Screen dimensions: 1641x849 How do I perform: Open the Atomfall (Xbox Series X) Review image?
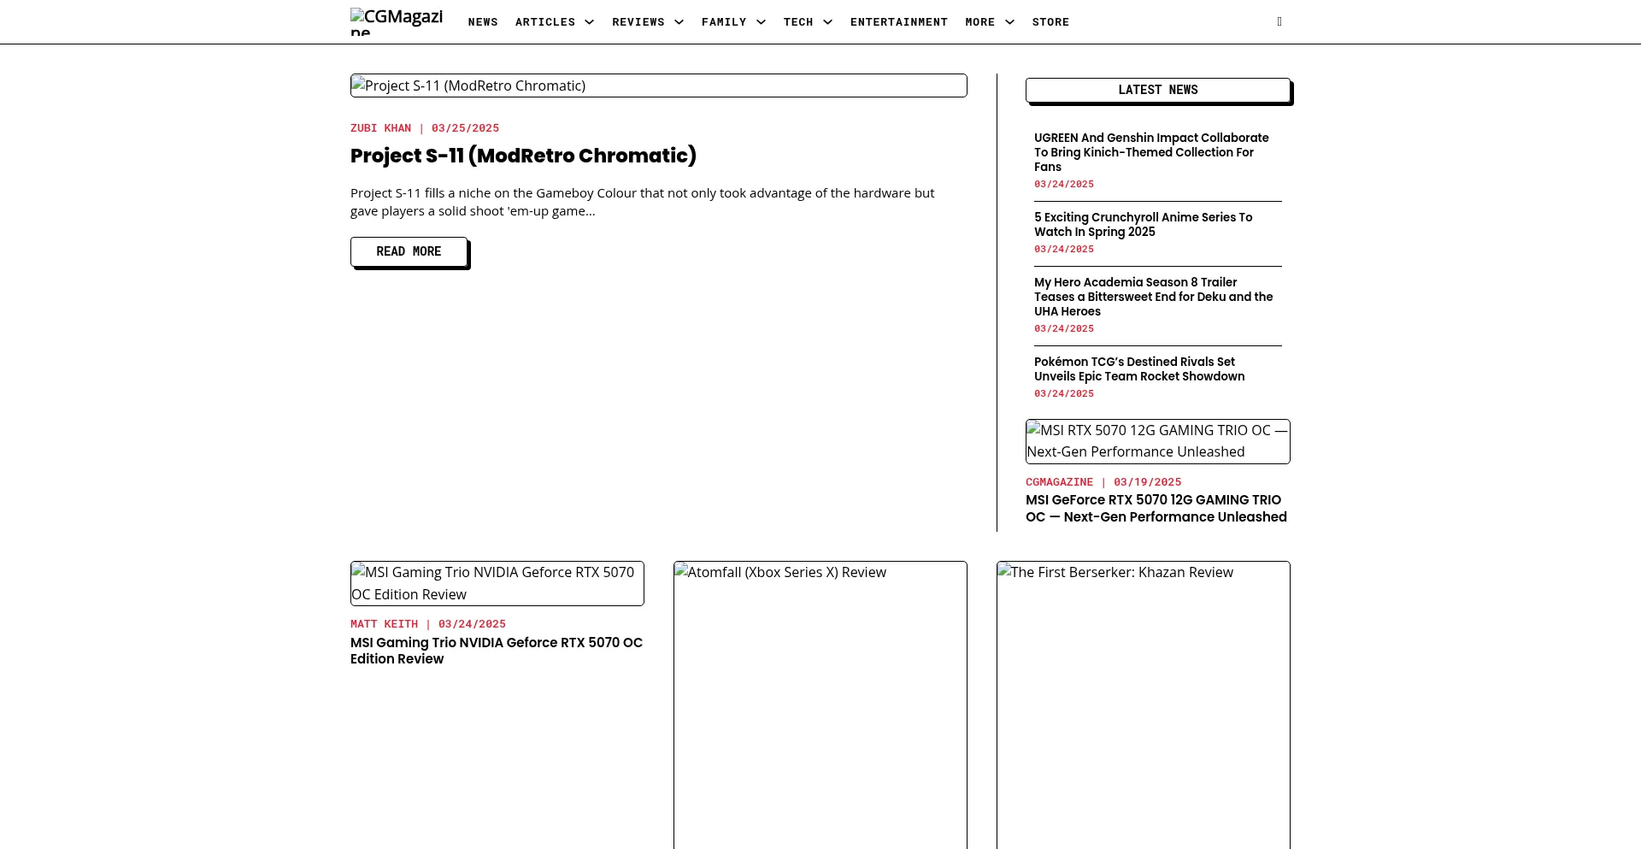point(820,705)
